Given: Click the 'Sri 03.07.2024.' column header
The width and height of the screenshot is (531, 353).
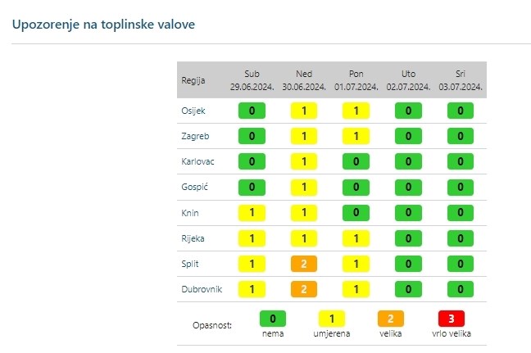Looking at the screenshot, I should pyautogui.click(x=461, y=80).
